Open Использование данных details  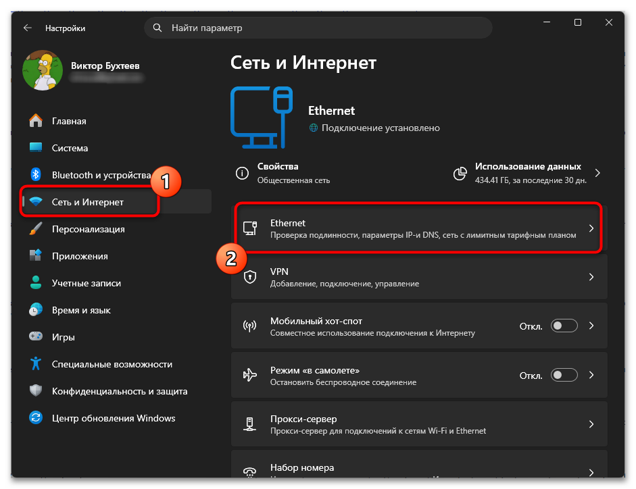point(527,173)
